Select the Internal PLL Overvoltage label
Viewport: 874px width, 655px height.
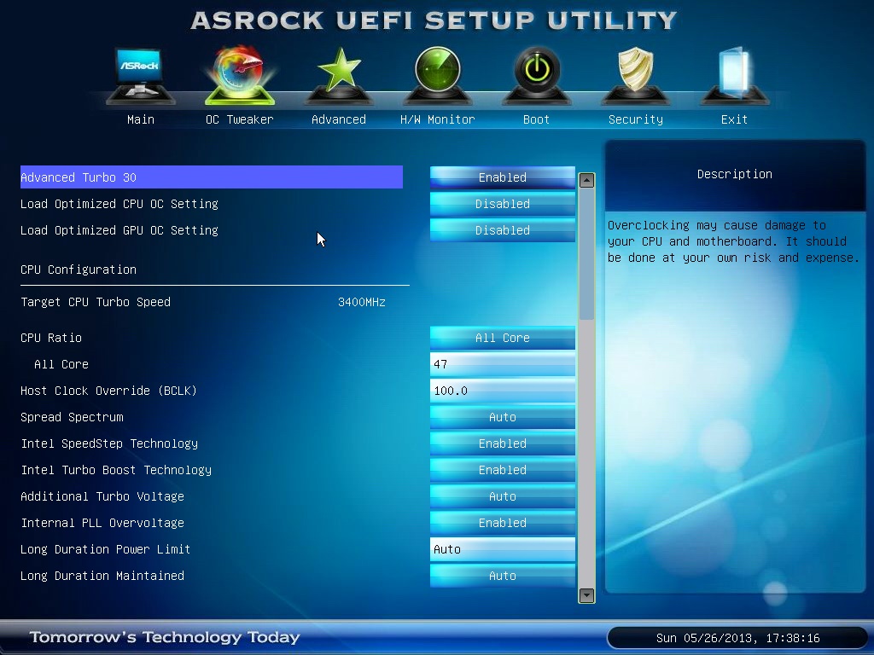coord(102,523)
